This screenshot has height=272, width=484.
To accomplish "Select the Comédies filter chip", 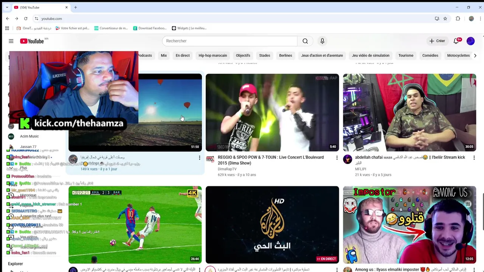I will 430,56.
